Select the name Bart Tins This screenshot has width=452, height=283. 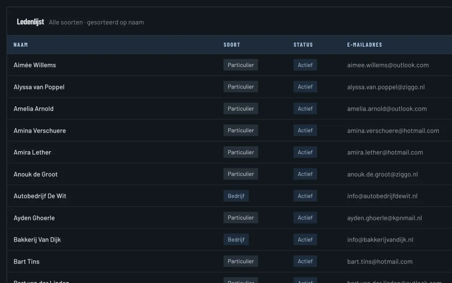pyautogui.click(x=26, y=261)
